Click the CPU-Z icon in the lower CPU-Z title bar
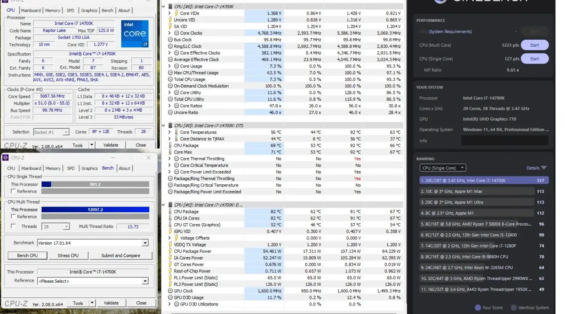This screenshot has width=568, height=314. 5,158
